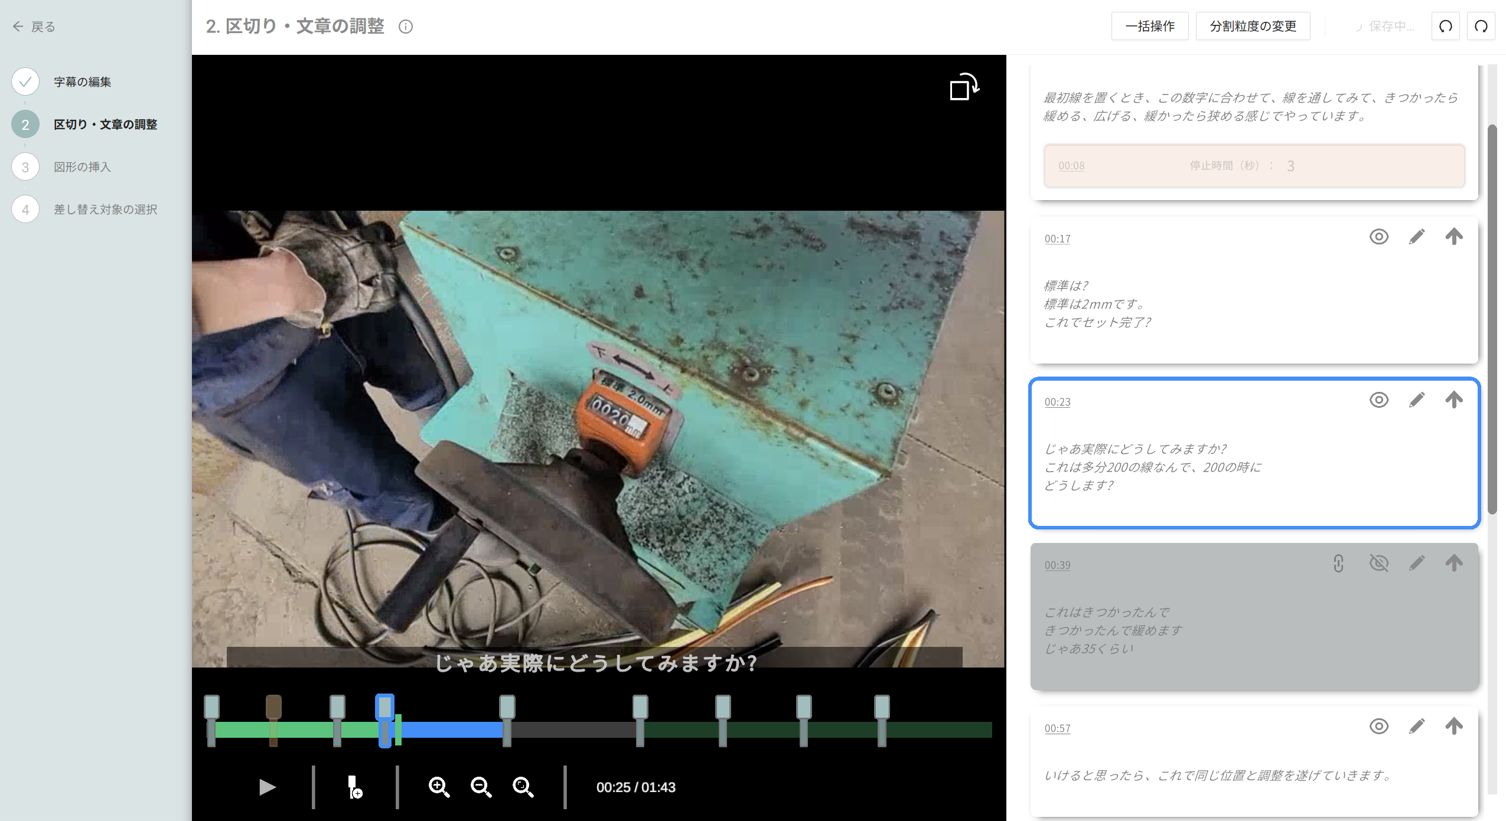Go to step 3 図形の挿入
The width and height of the screenshot is (1506, 821).
(82, 167)
